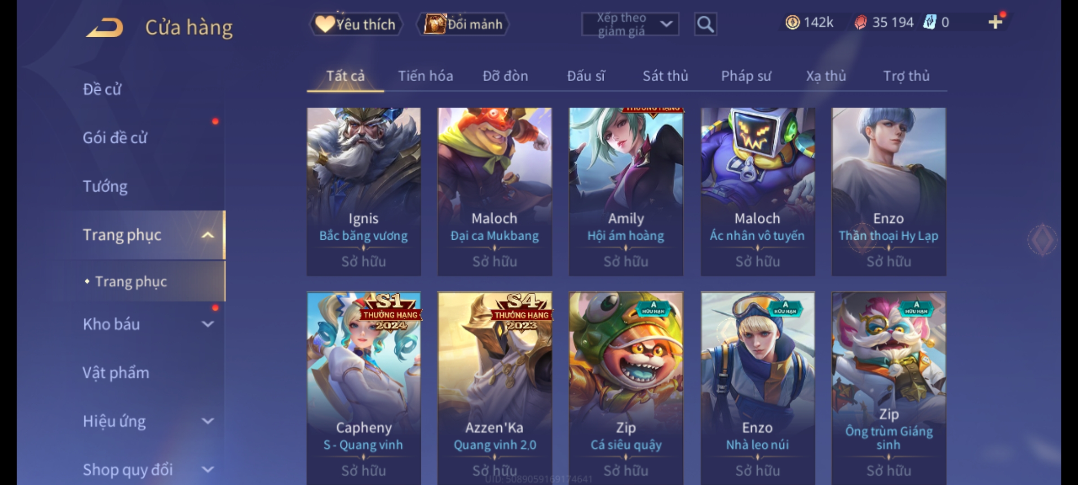Viewport: 1078px width, 485px height.
Task: Expand the Kho báu sidebar section
Action: click(208, 324)
